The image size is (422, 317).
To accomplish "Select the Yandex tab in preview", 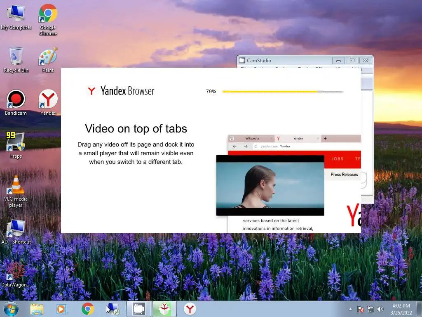I will pos(297,139).
